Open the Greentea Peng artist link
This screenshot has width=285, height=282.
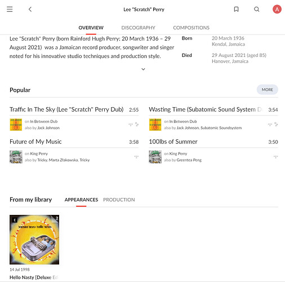coord(189,160)
